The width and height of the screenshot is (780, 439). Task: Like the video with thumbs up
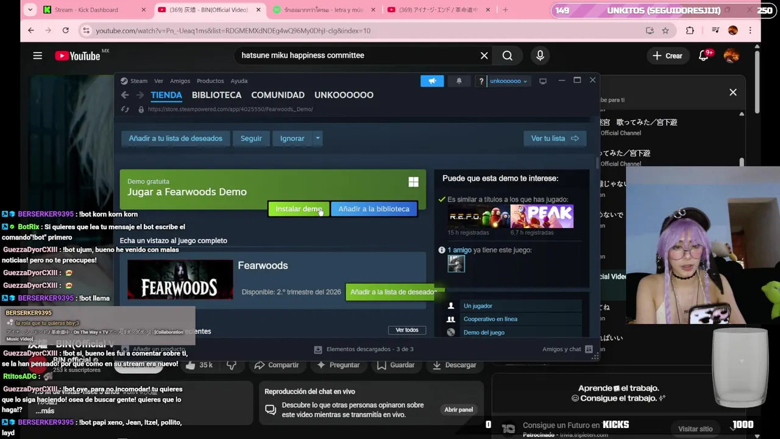[191, 365]
